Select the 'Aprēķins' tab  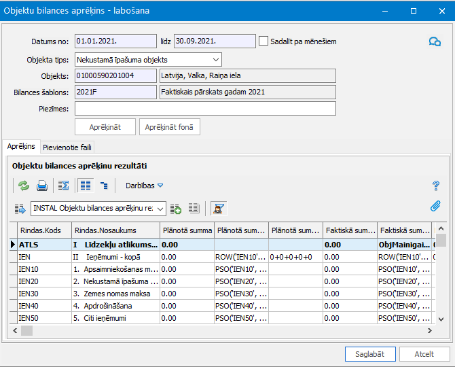pyautogui.click(x=21, y=147)
